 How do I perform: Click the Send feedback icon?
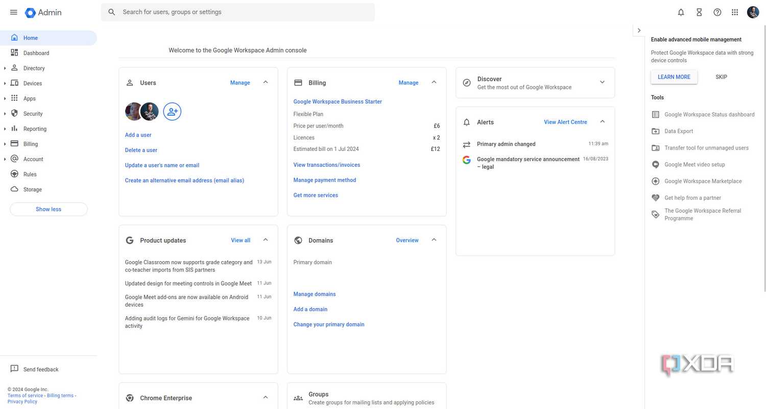(x=14, y=369)
